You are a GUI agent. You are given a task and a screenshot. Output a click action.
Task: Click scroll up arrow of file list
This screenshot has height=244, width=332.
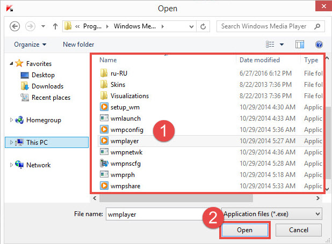click(x=327, y=58)
